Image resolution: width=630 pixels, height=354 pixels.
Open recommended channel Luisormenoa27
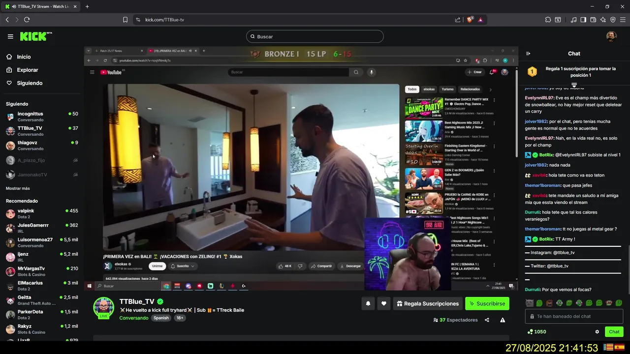pyautogui.click(x=41, y=242)
